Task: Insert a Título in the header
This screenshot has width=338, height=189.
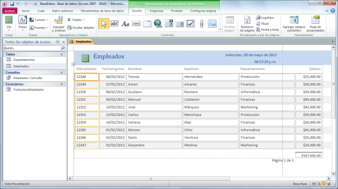Action: 262,24
